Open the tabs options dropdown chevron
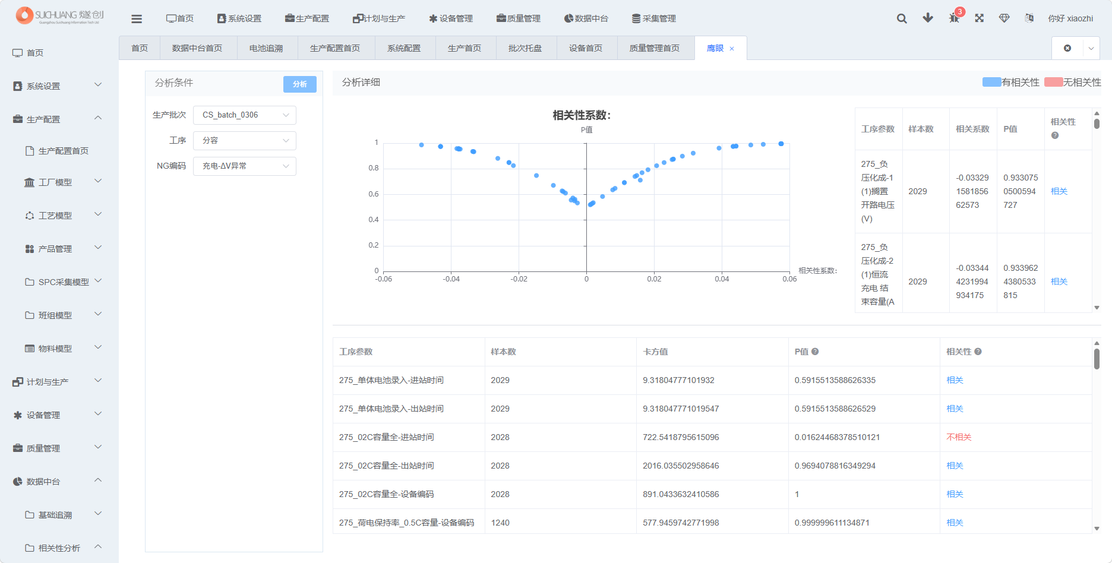The image size is (1112, 563). [x=1091, y=48]
